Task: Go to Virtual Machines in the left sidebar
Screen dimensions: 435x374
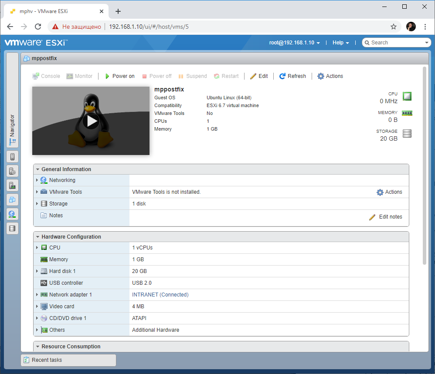Action: click(x=12, y=200)
